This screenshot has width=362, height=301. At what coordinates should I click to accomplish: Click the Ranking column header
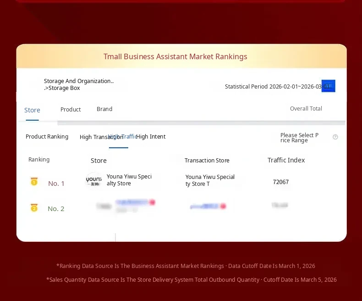(39, 160)
